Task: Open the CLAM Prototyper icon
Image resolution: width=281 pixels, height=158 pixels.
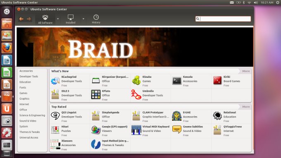Action: click(x=136, y=116)
